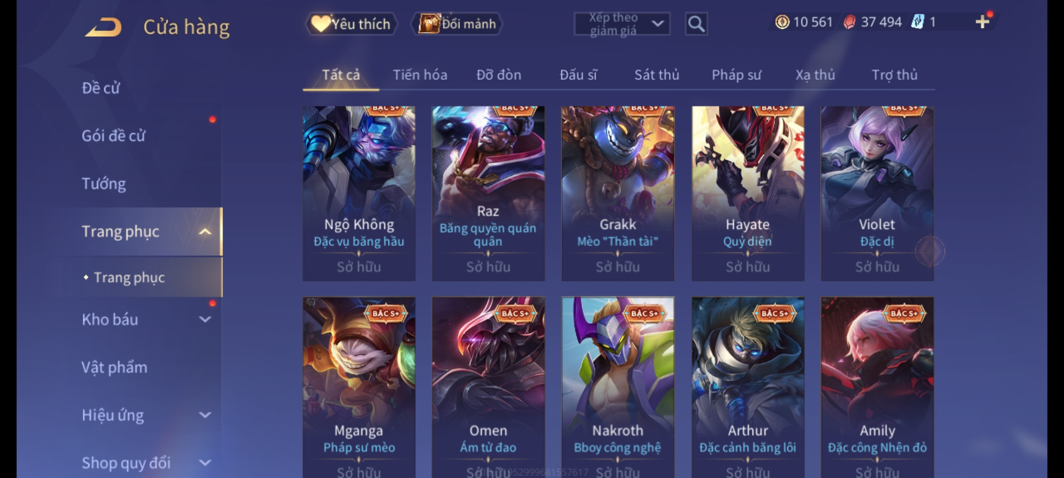Select the Nakroth Bboy công nghệ skin
Screen dimensions: 1064x478
click(618, 387)
